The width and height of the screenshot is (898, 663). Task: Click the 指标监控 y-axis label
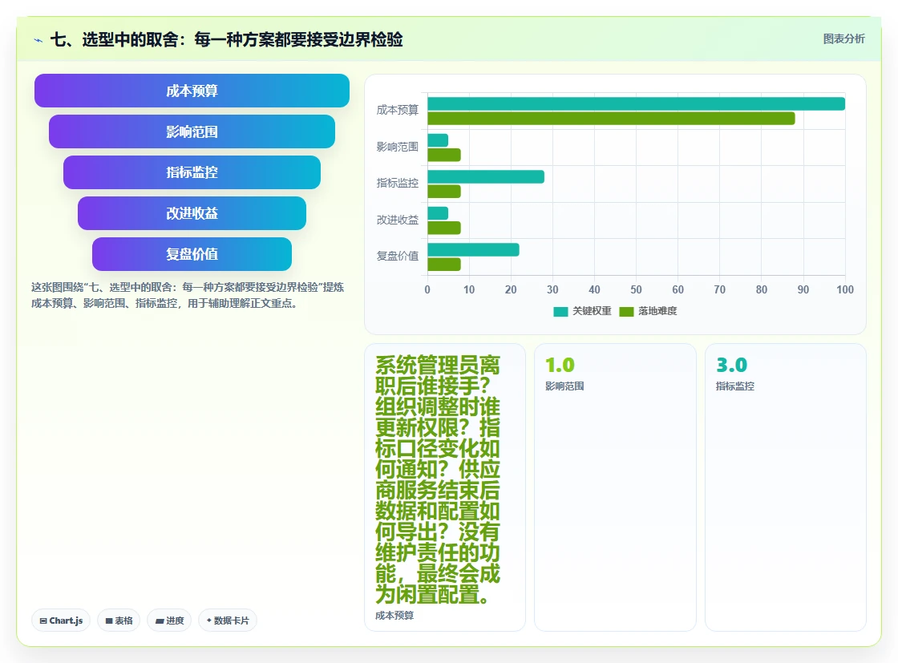click(x=398, y=184)
